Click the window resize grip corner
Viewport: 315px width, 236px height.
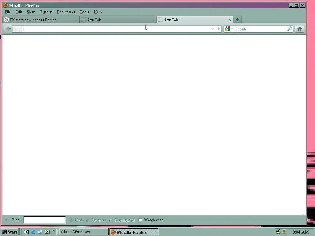(x=304, y=213)
